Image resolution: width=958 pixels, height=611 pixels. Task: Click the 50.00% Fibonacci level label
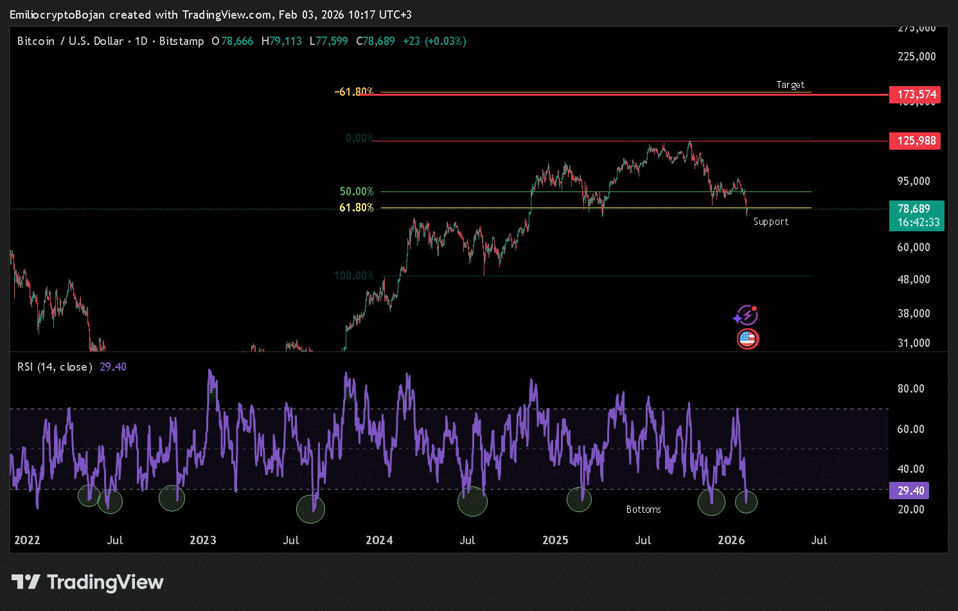(x=356, y=191)
